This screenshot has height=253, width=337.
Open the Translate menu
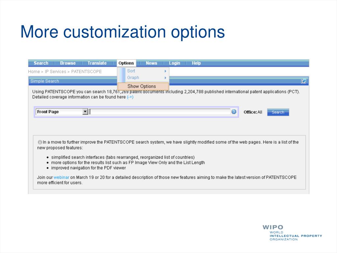point(97,63)
